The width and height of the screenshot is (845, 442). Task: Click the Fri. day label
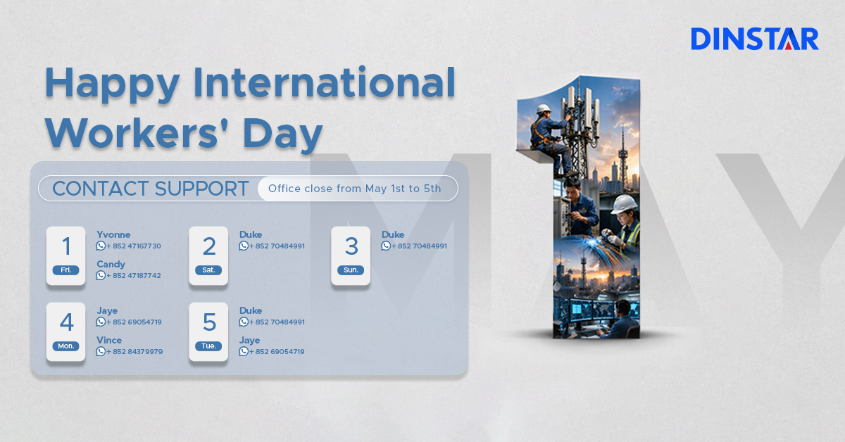pos(66,270)
